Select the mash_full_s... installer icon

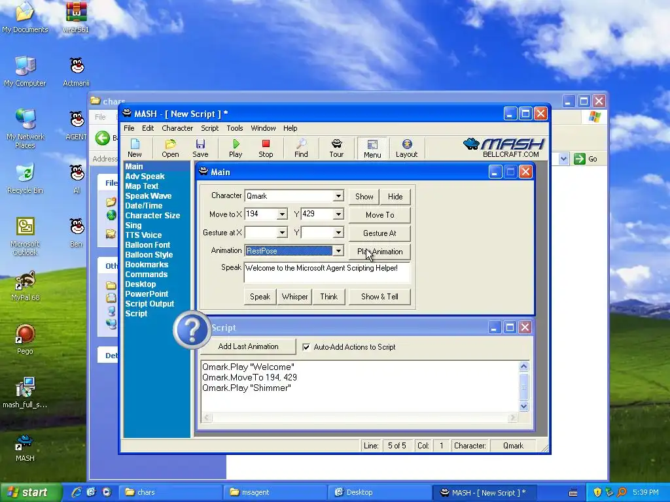[x=25, y=393]
